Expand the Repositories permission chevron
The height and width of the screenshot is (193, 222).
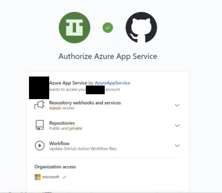click(177, 126)
